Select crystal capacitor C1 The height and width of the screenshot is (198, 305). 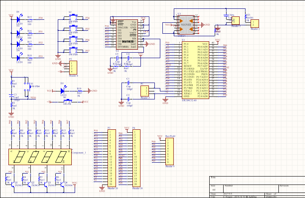click(x=128, y=83)
